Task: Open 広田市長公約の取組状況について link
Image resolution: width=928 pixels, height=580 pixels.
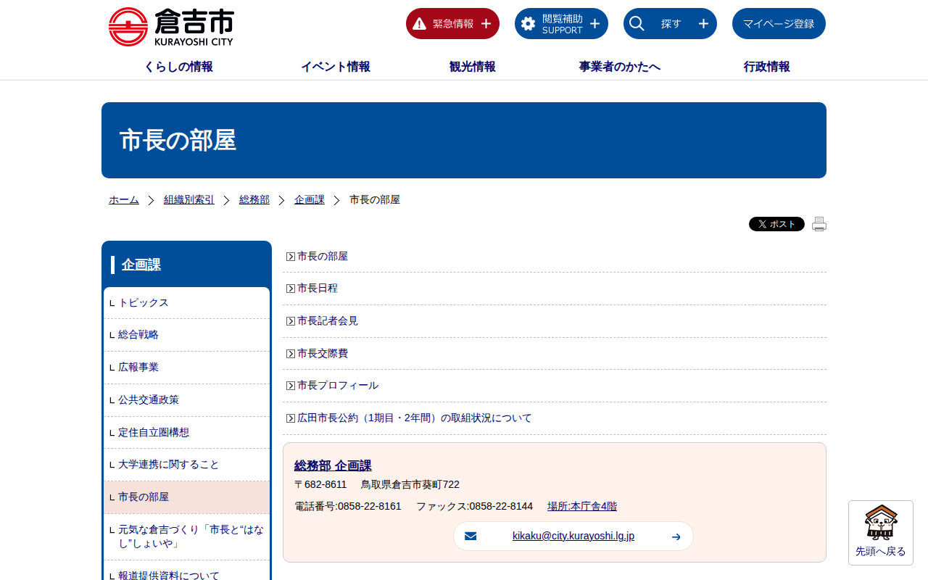Action: click(415, 418)
